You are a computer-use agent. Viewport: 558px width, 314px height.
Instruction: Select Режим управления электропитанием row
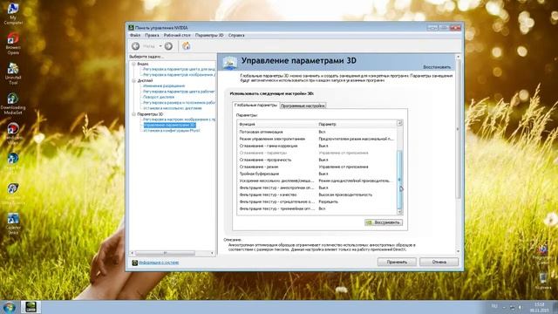[x=317, y=139]
